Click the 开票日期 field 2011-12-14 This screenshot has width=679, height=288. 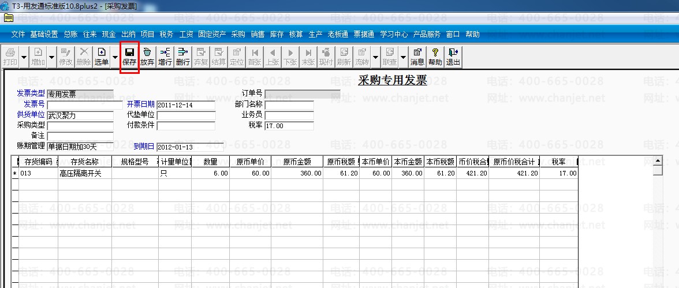pos(186,105)
